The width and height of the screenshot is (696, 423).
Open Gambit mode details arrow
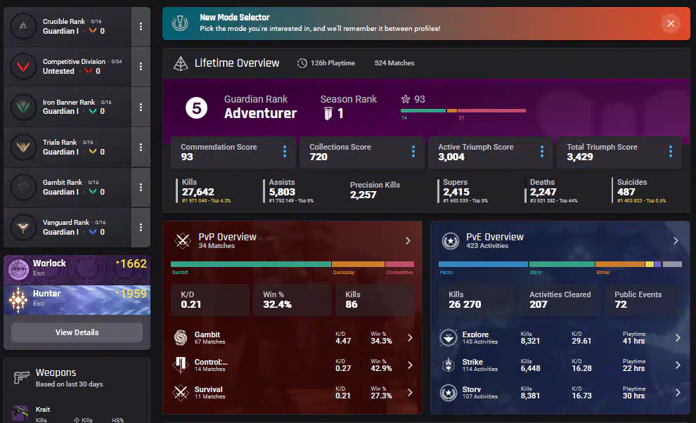[x=410, y=338]
